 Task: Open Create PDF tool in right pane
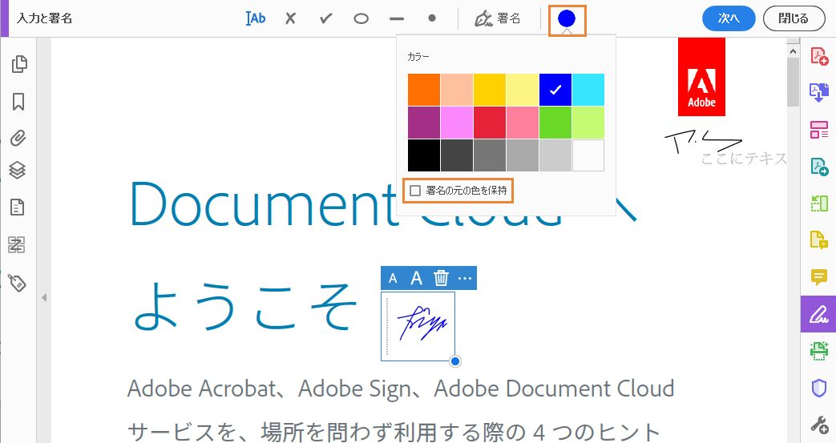819,56
